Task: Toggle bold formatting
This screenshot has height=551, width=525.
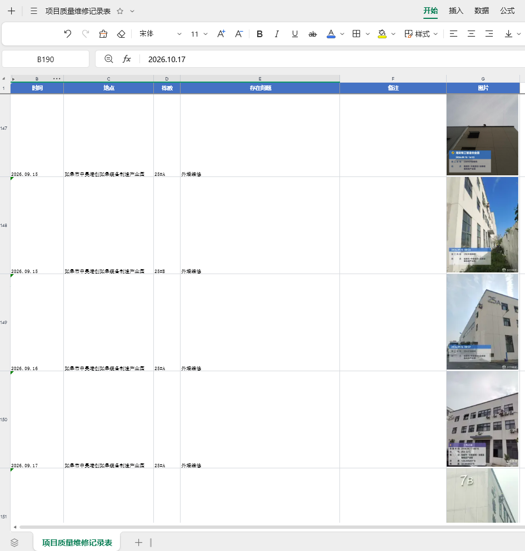Action: [259, 34]
